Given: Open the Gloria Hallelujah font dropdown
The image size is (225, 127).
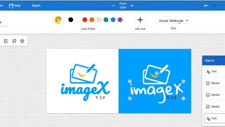Looking at the screenshot, I should pyautogui.click(x=173, y=20).
